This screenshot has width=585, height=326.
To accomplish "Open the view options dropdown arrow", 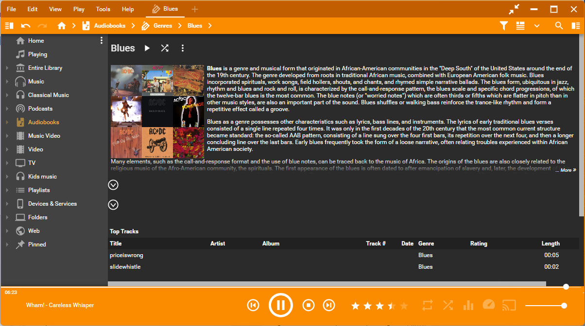I will (x=537, y=26).
